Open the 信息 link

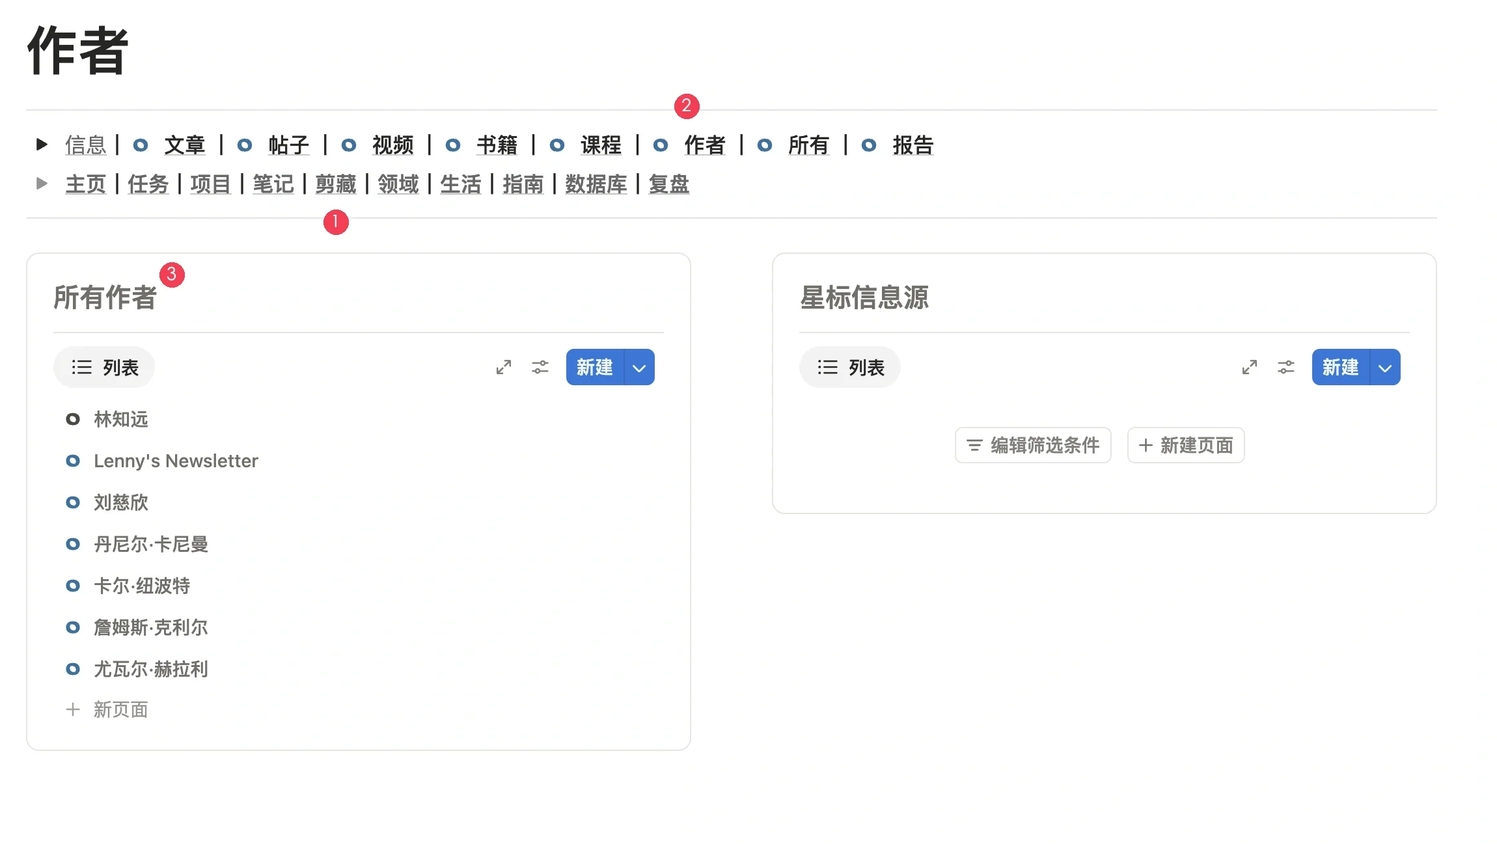[x=85, y=145]
